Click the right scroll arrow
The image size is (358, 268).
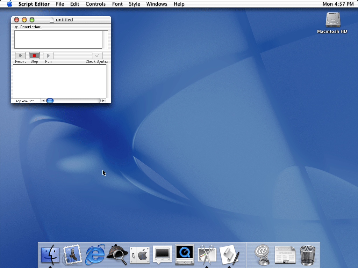pyautogui.click(x=103, y=101)
